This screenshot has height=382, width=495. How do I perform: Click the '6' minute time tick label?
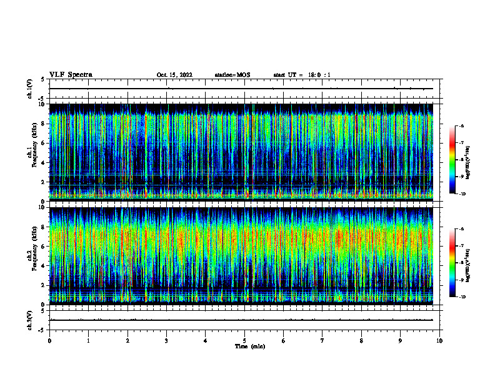[283, 341]
